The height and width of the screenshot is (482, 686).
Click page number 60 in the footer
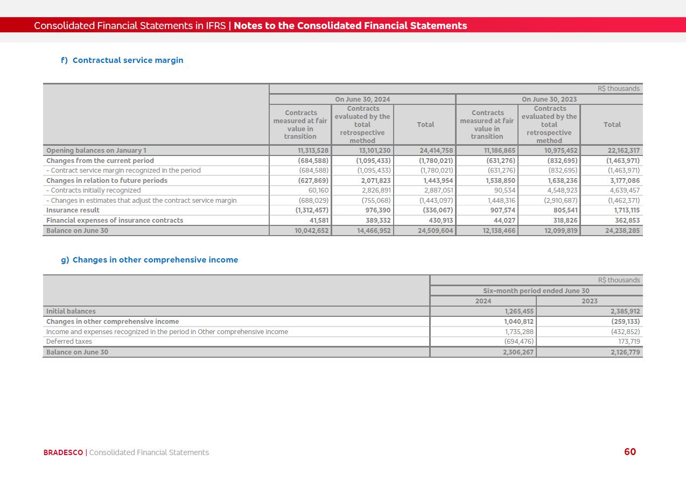(x=630, y=452)
